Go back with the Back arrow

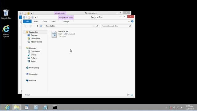pos(26,26)
